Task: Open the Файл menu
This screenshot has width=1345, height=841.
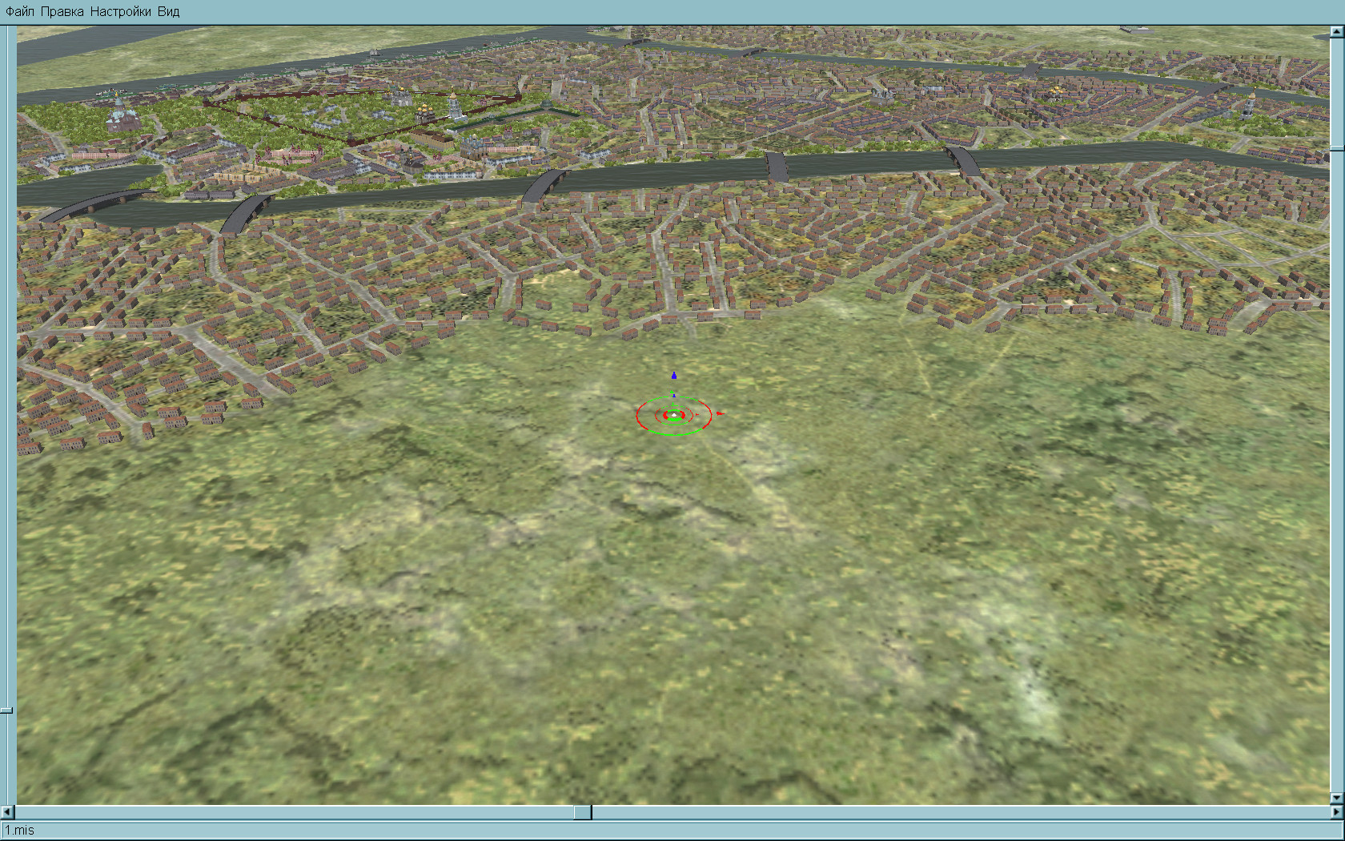Action: click(x=20, y=11)
